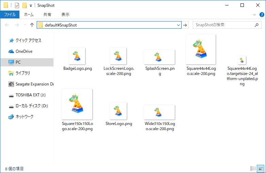Switch to details view in the status bar

click(x=253, y=169)
